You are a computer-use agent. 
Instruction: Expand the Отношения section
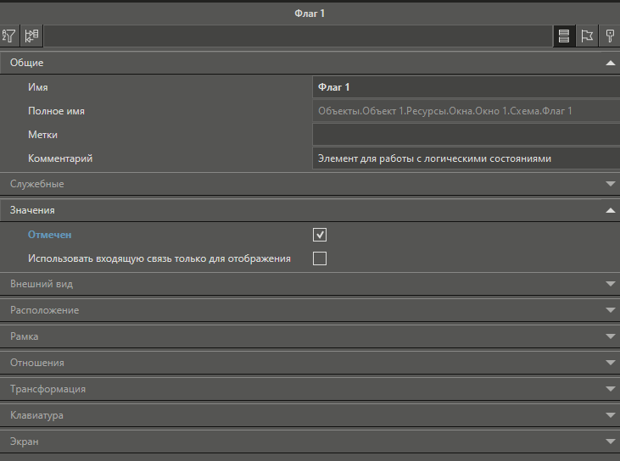(x=610, y=363)
